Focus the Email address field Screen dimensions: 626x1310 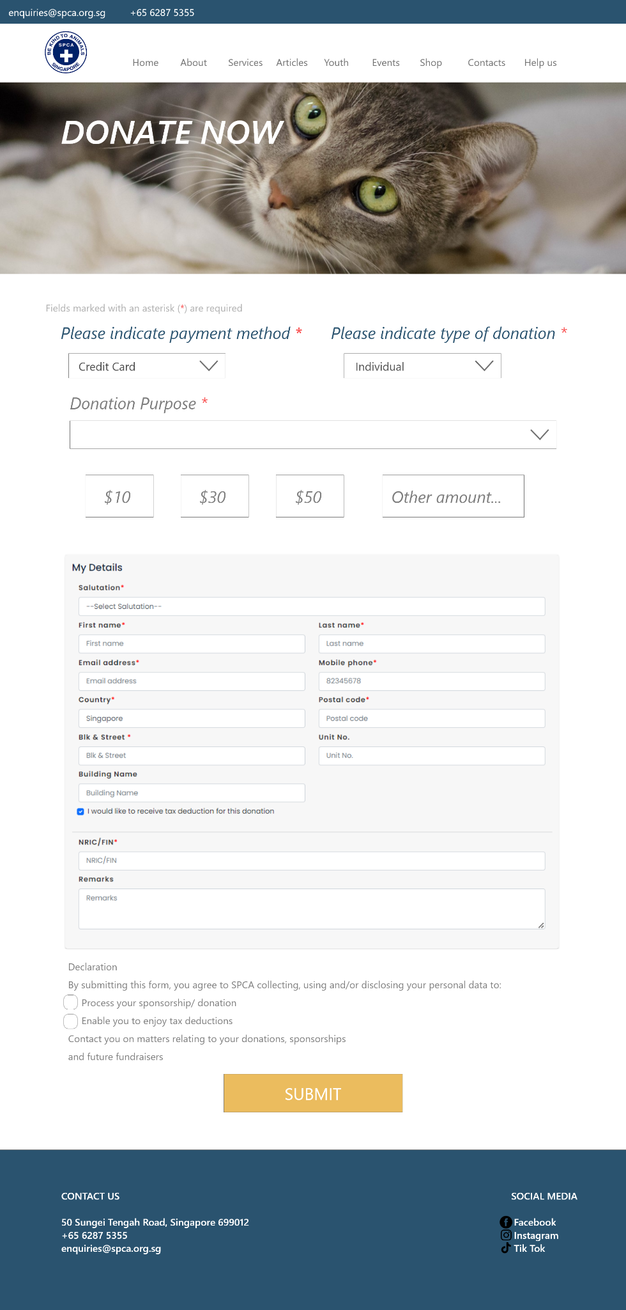[192, 681]
